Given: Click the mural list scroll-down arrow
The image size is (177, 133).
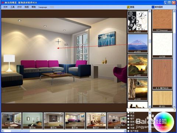Looking at the screenshot, I should [150, 106].
